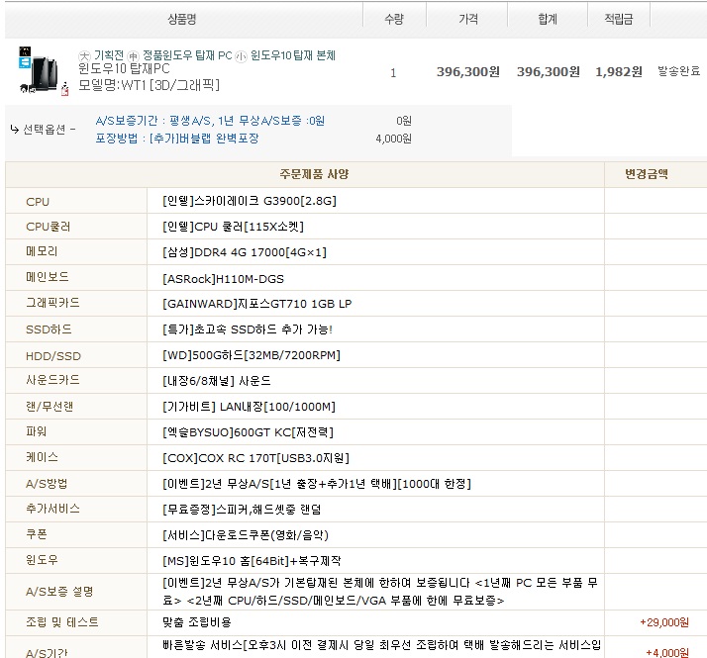The image size is (707, 658).
Task: Click the 大 category icon before 기획전
Action: tap(84, 55)
